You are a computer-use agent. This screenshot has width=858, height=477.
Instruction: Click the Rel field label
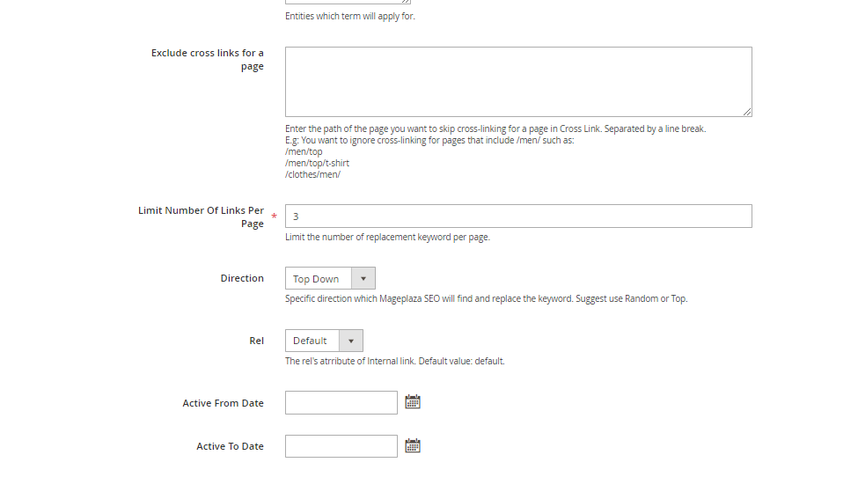[x=256, y=341]
